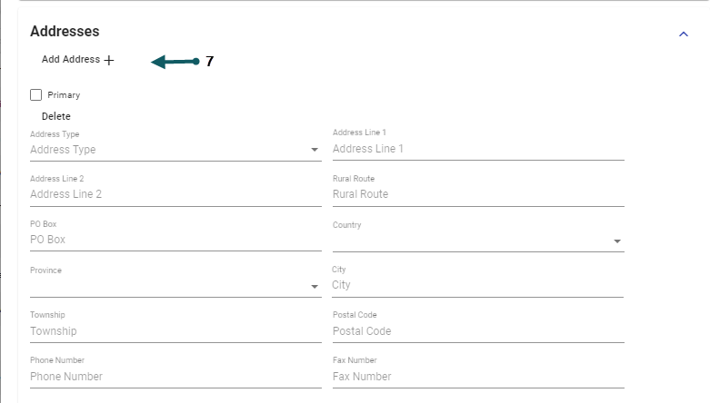Screen dimensions: 710x403
Task: Click the Province selection field
Action: (168, 286)
